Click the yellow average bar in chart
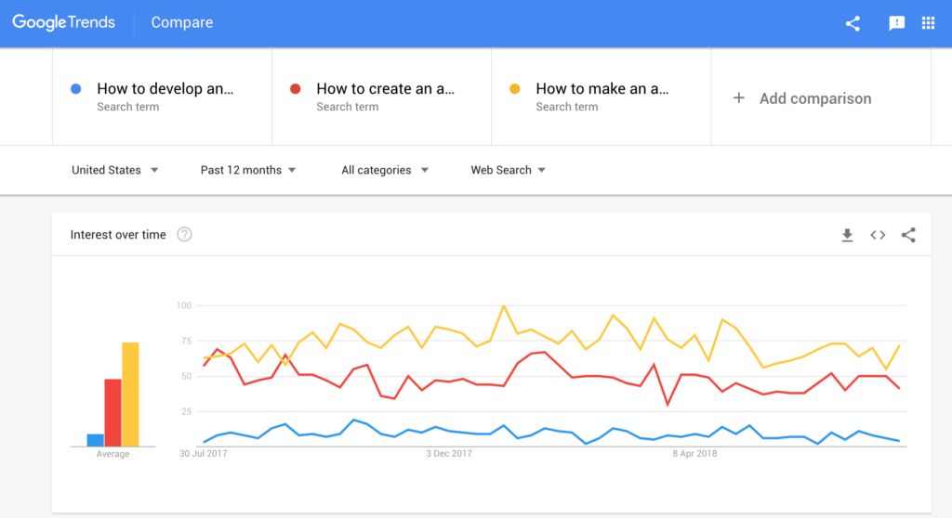952x518 pixels. pos(130,395)
